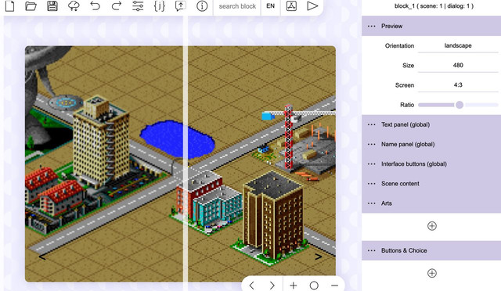
Task: Undo the last action
Action: (95, 5)
